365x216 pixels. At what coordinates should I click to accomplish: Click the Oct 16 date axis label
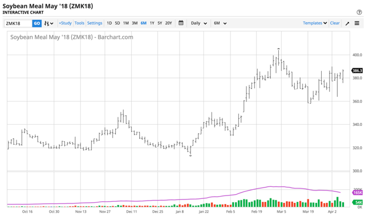click(27, 211)
